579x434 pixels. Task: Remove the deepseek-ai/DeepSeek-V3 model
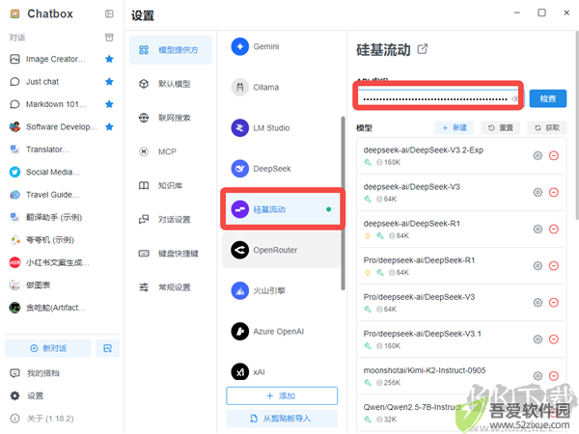[x=554, y=192]
